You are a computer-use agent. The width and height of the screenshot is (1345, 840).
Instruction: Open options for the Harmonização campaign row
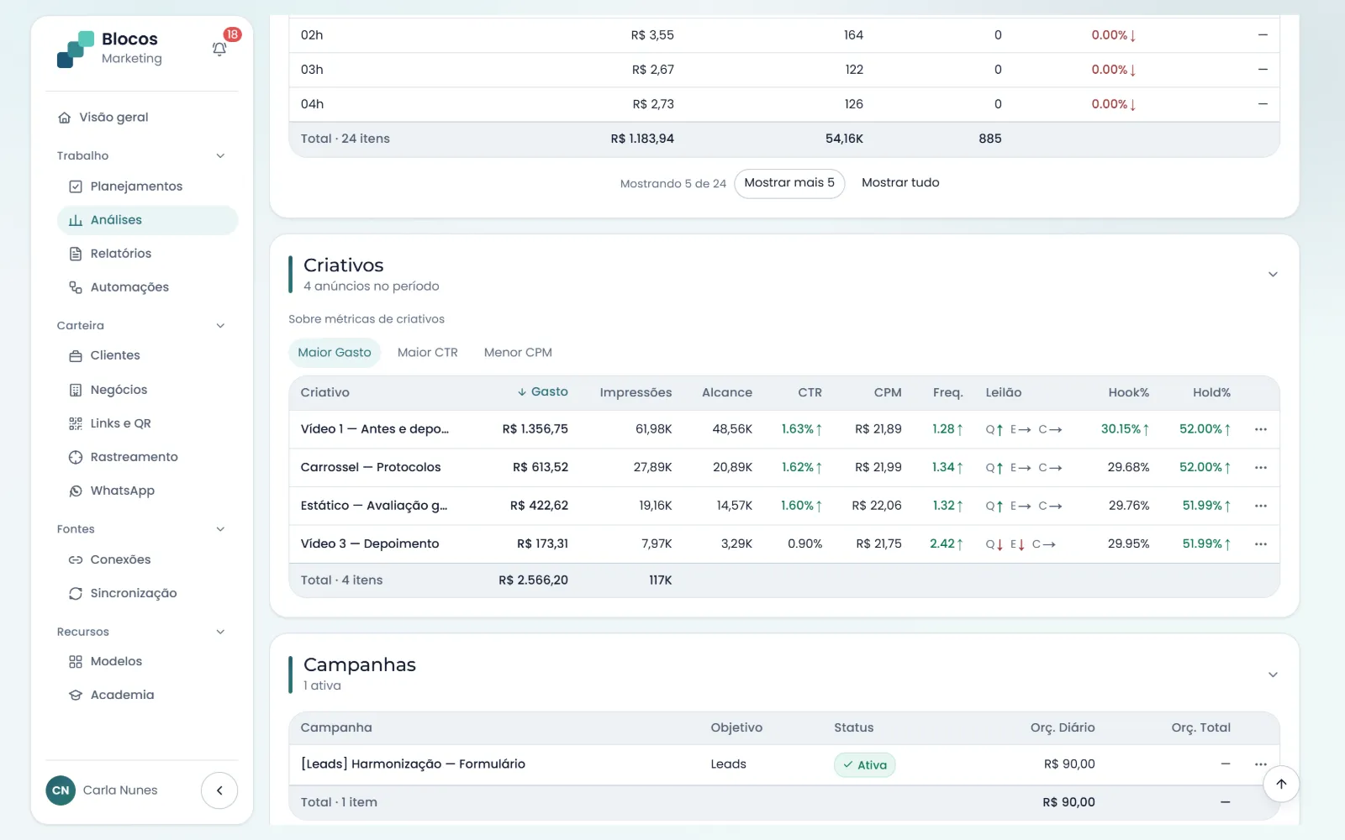point(1261,764)
